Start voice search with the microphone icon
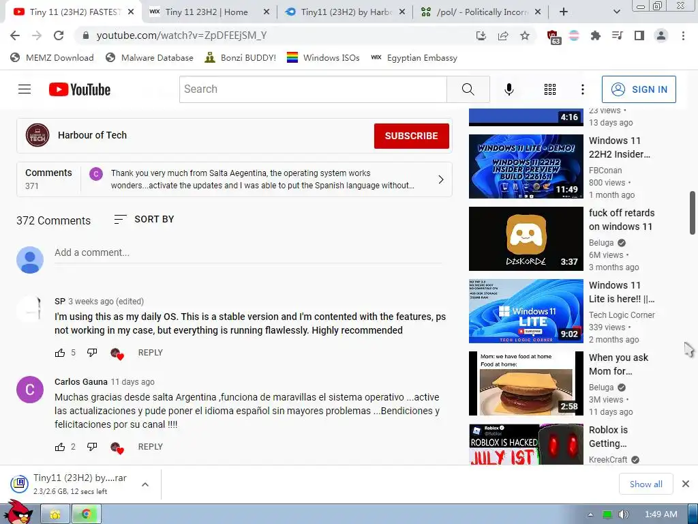The image size is (698, 524). click(x=509, y=89)
